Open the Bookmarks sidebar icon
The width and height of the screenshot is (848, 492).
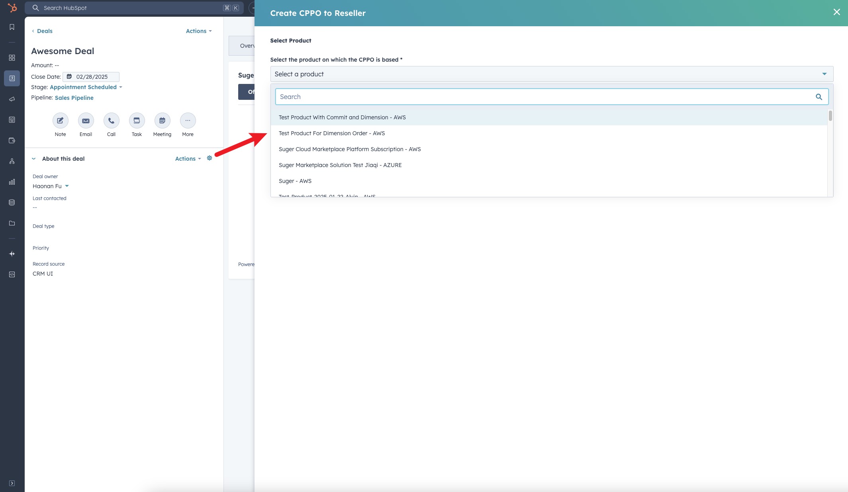[12, 27]
